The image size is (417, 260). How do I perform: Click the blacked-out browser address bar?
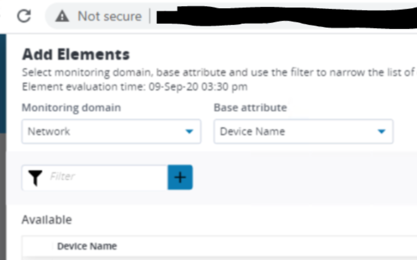(x=287, y=17)
